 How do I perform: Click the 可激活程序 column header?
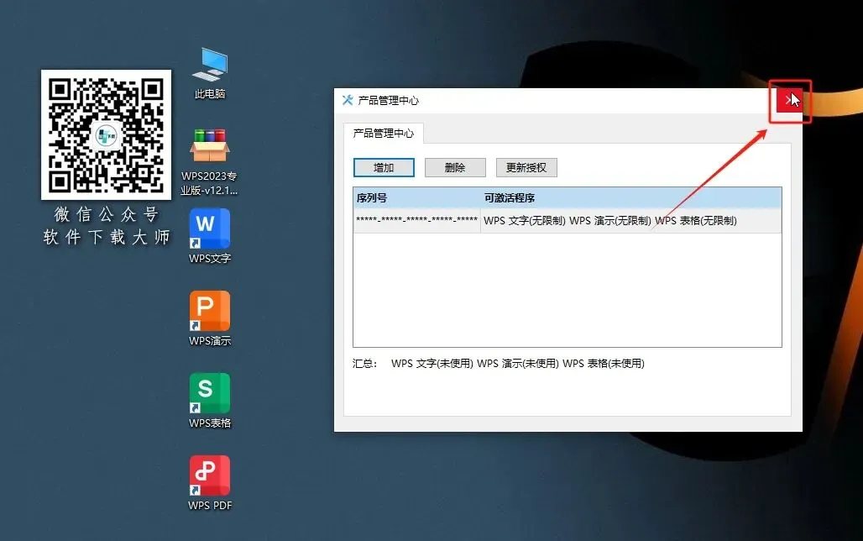631,197
